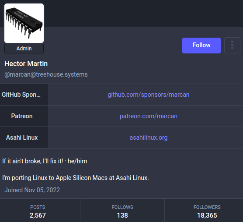
Task: Click the bio line about porting Linux
Action: 76,178
